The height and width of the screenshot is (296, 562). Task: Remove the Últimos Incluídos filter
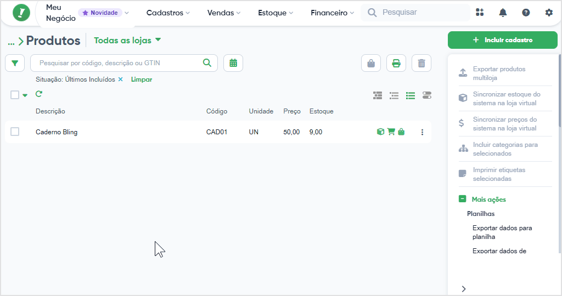coord(120,79)
